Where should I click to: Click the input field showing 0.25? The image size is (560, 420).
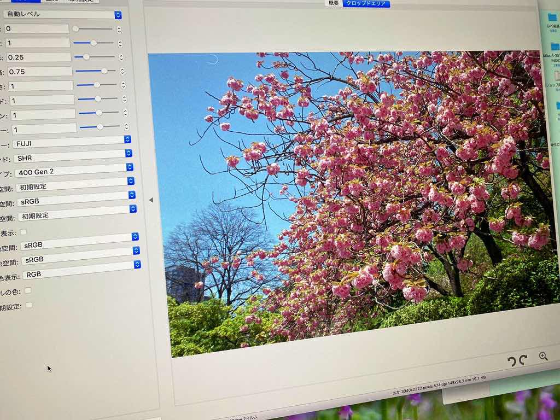tap(39, 57)
